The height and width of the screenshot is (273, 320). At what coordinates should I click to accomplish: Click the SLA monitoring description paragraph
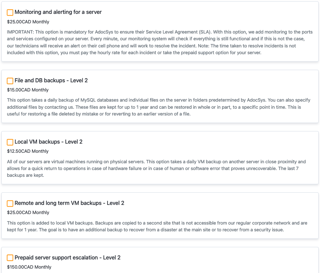tap(159, 42)
